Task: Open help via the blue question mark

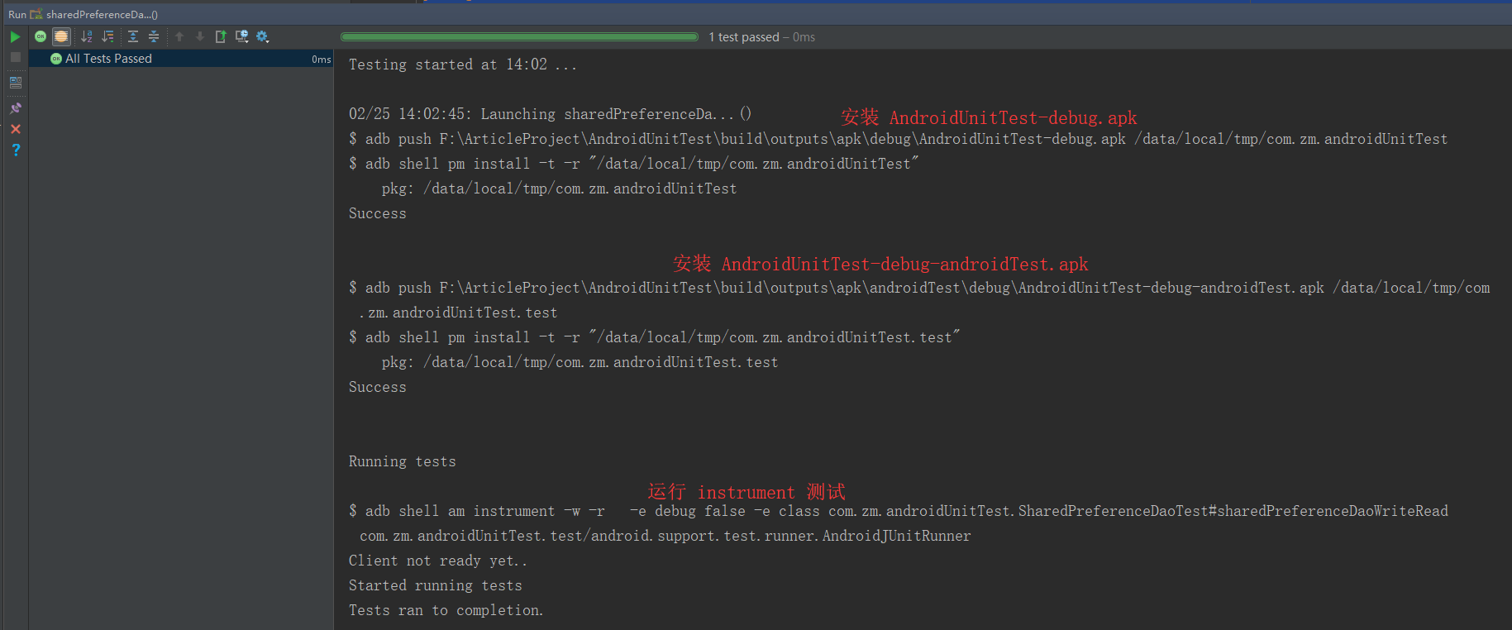Action: click(15, 150)
